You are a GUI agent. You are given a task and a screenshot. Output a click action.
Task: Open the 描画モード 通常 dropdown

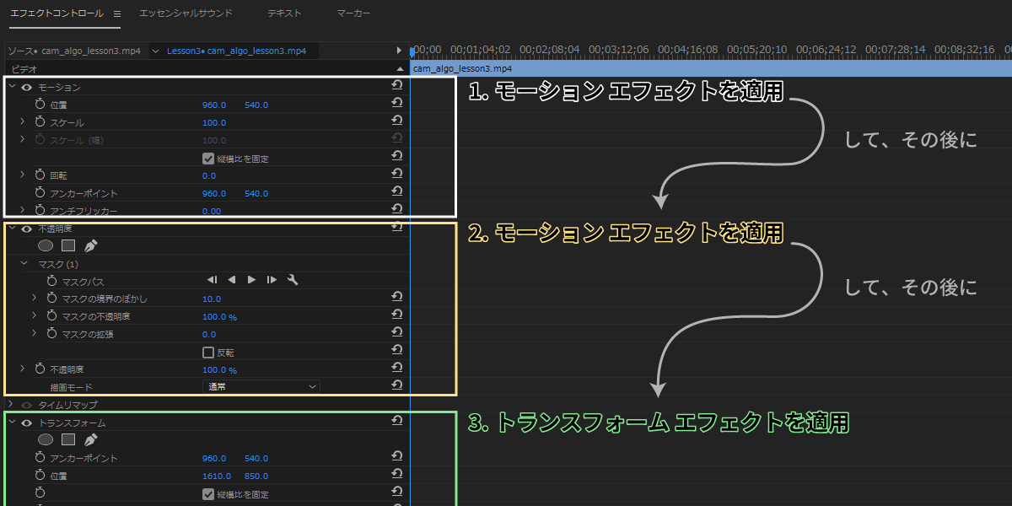261,386
